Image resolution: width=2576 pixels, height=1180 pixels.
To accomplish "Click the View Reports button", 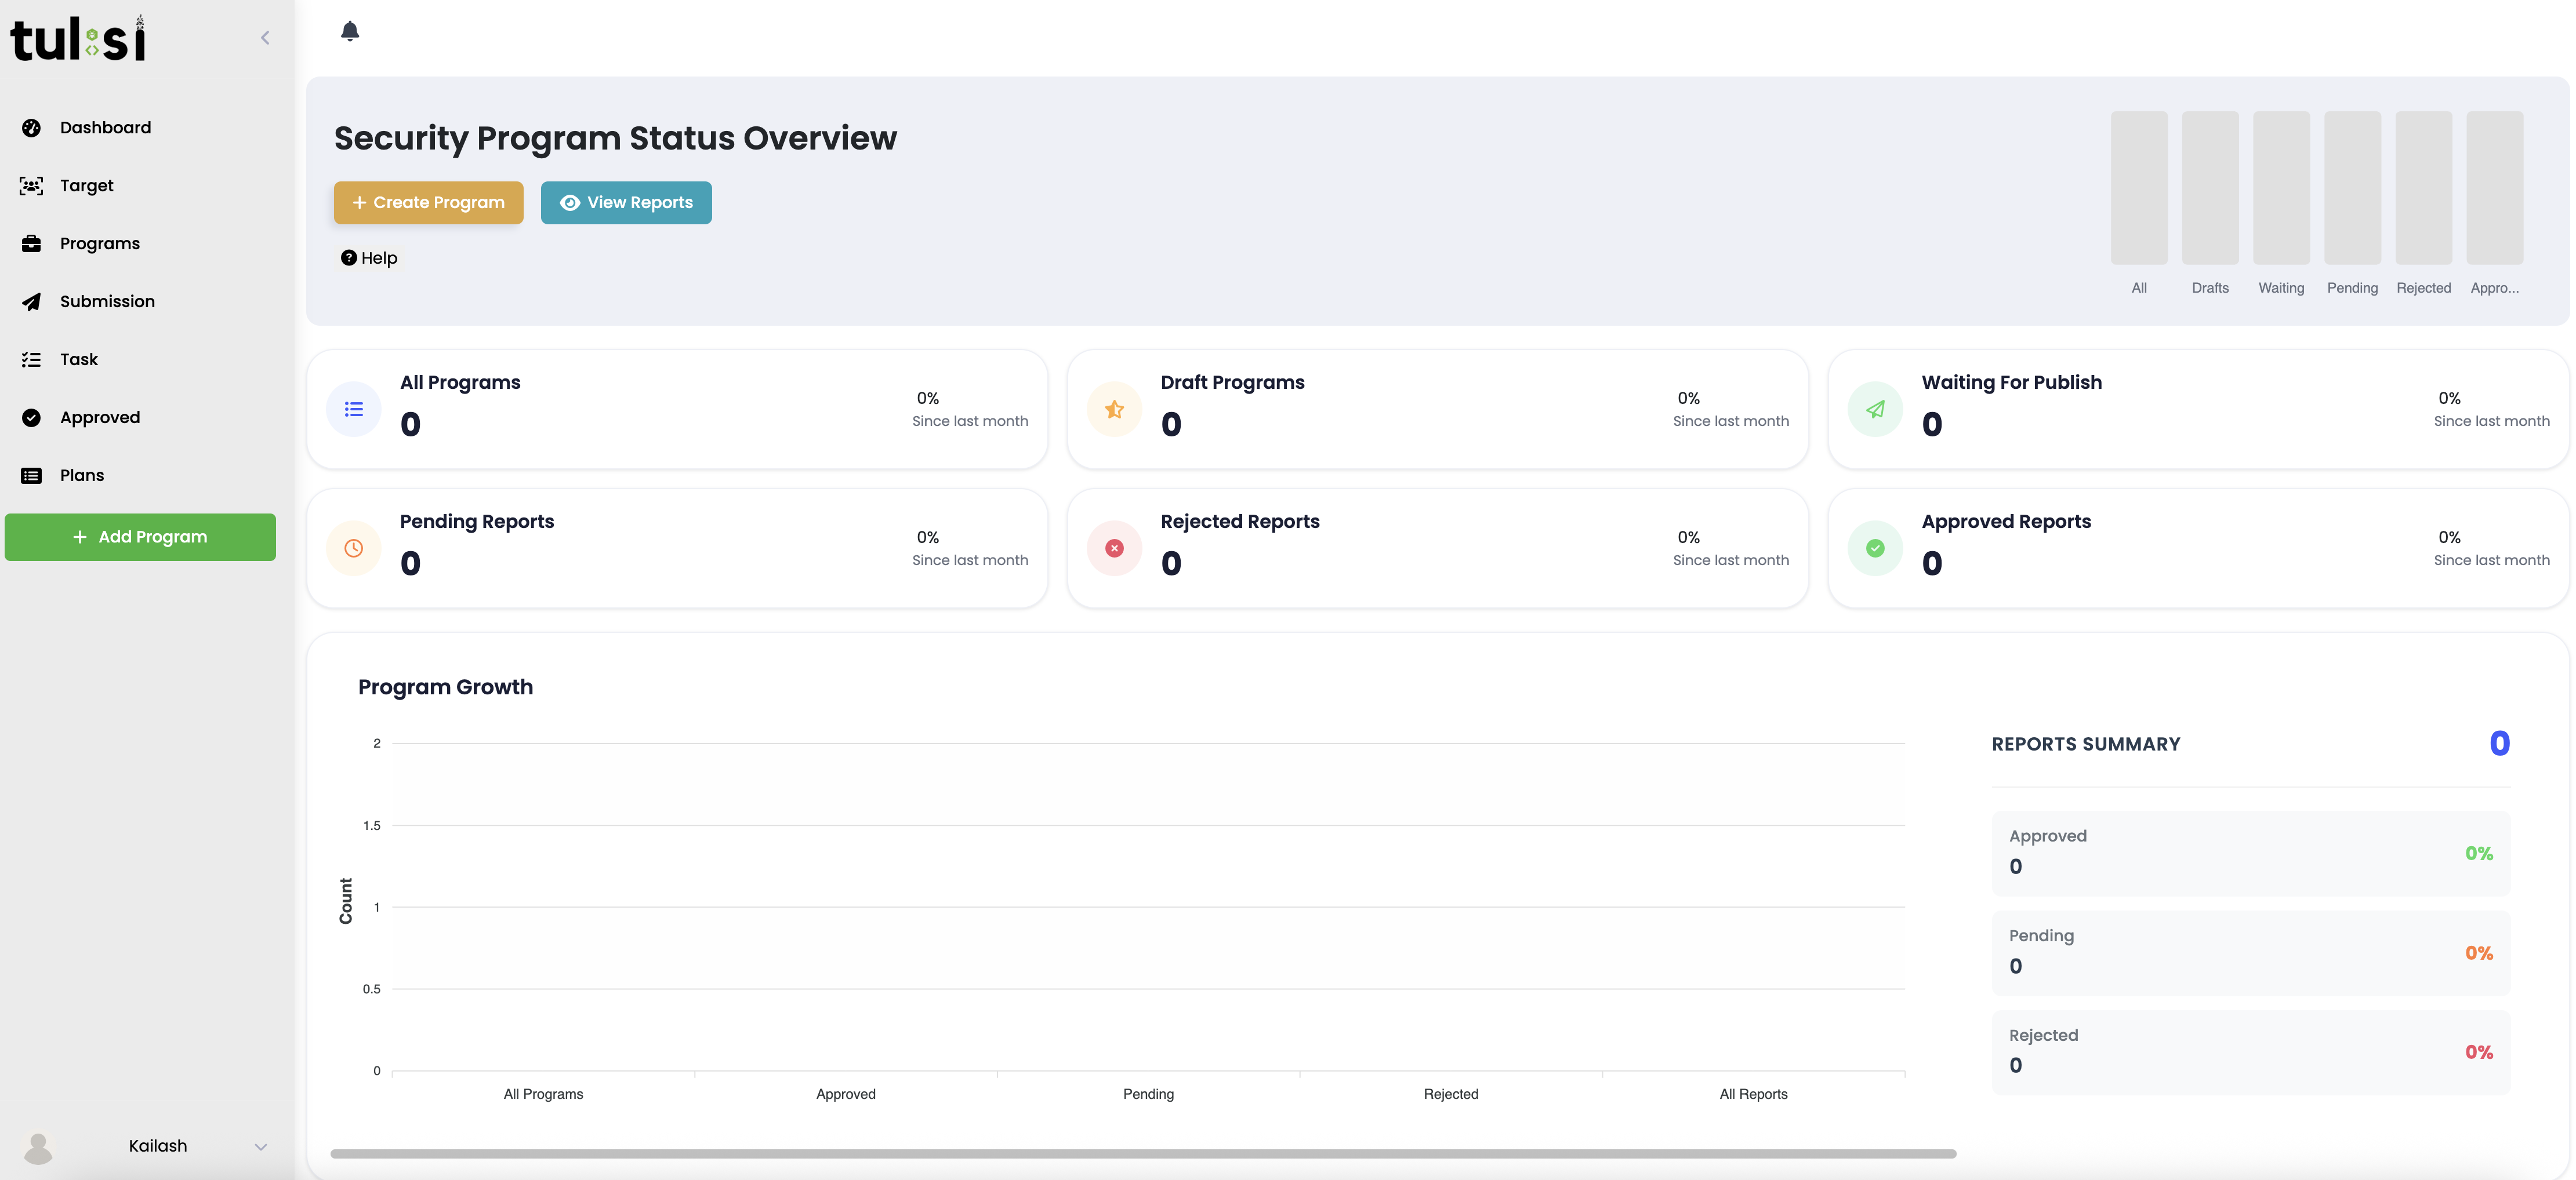I will click(x=626, y=203).
